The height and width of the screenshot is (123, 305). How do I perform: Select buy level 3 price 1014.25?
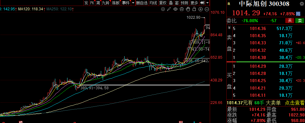click(258, 81)
